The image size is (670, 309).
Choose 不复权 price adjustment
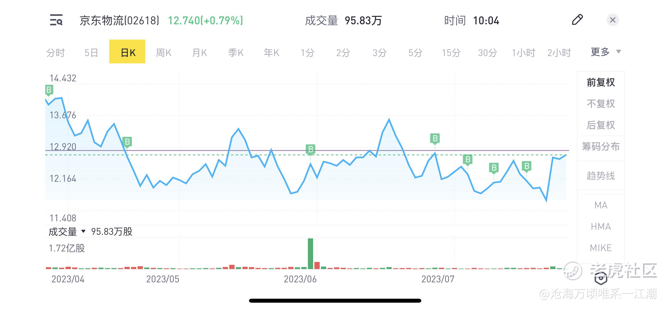[601, 104]
